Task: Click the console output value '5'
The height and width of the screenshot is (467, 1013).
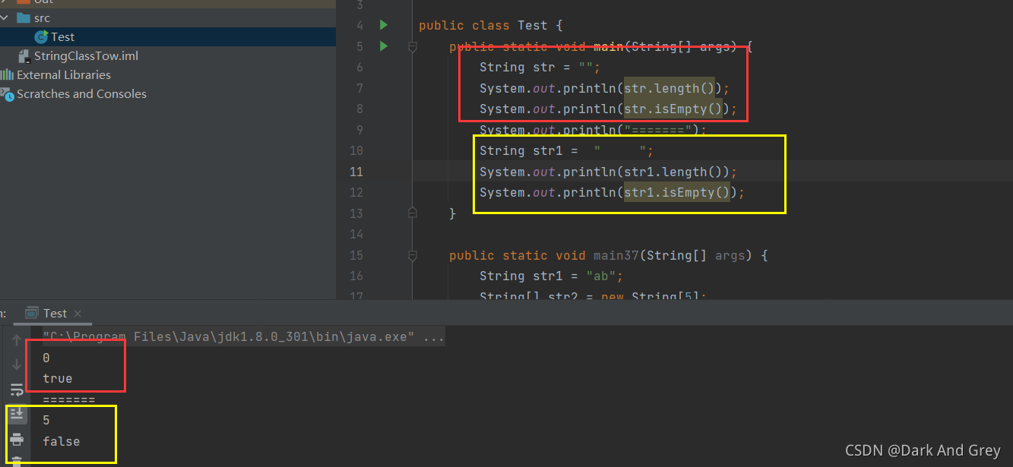Action: pyautogui.click(x=46, y=420)
